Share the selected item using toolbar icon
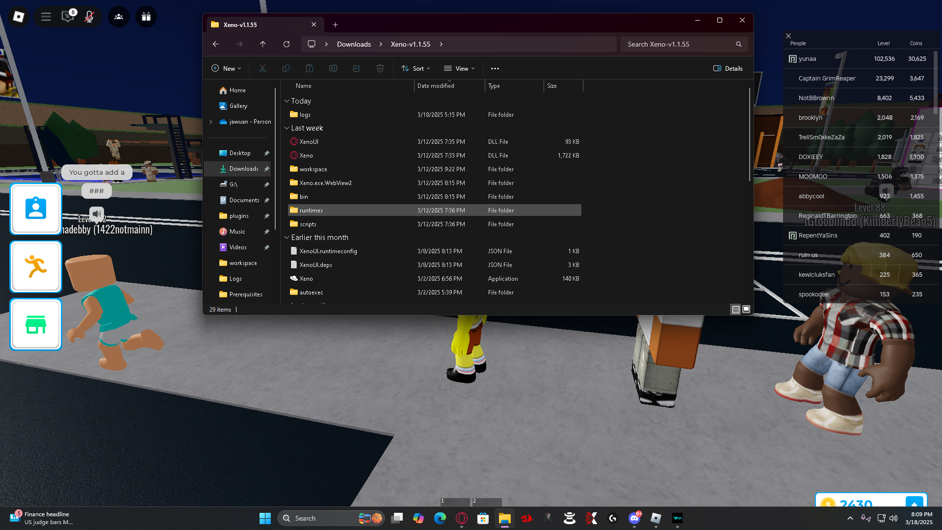The image size is (942, 530). [357, 69]
